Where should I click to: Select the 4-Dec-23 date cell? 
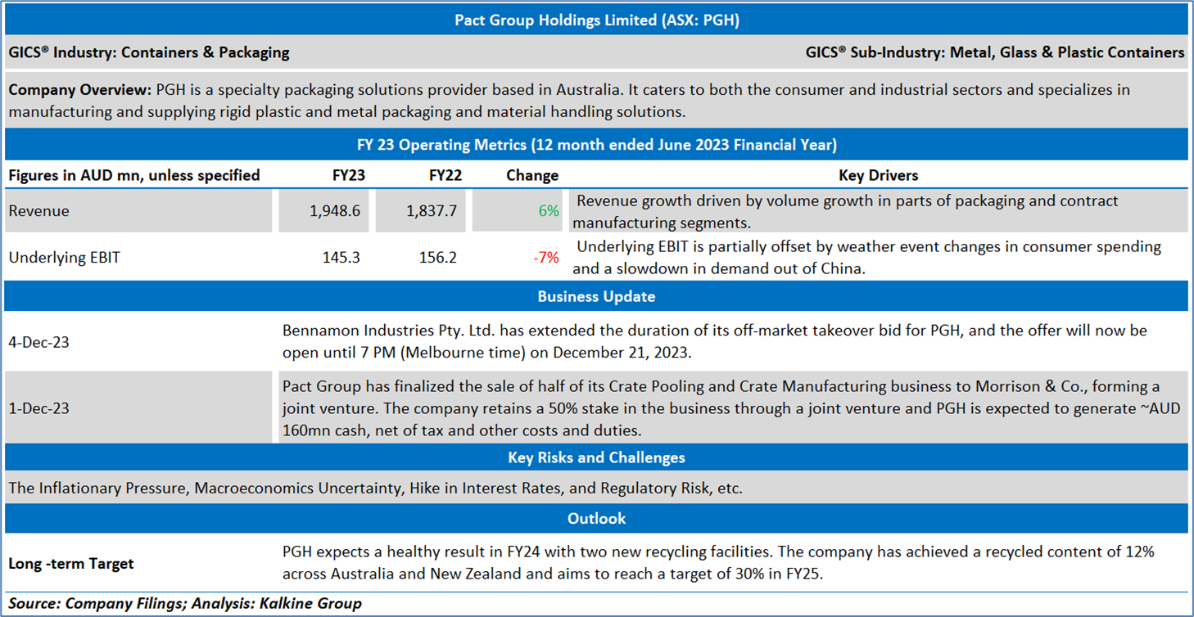pyautogui.click(x=39, y=343)
